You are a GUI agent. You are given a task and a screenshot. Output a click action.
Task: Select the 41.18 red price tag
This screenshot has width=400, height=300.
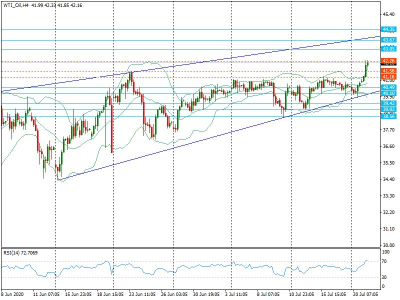coord(388,77)
